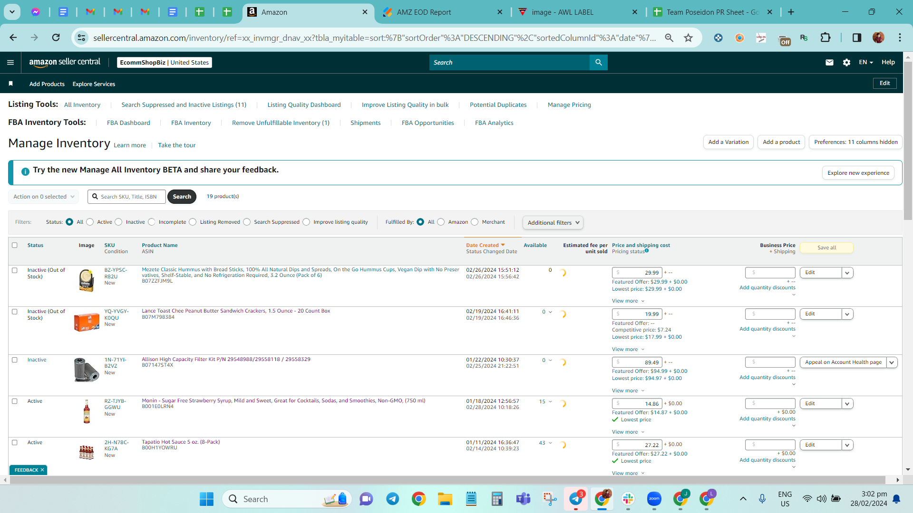This screenshot has height=513, width=913.
Task: Open the settings gear icon
Action: click(x=846, y=62)
